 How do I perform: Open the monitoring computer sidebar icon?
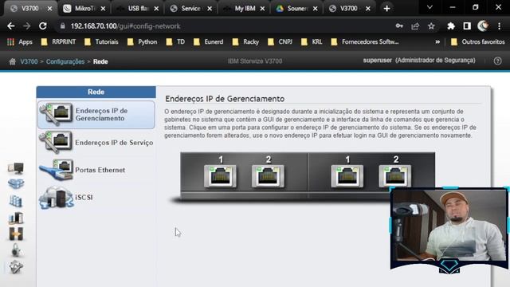tap(16, 167)
